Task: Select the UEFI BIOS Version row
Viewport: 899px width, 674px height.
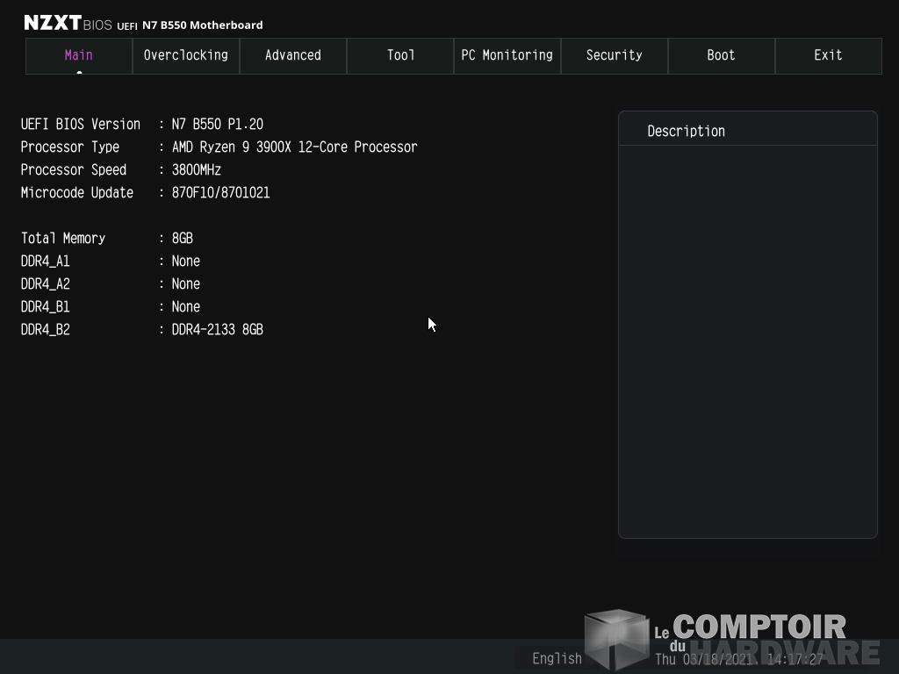Action: (142, 125)
